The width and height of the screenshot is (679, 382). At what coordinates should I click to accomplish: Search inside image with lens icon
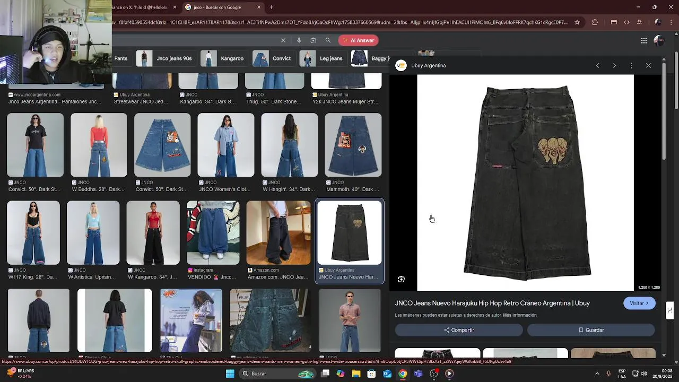coord(402,279)
